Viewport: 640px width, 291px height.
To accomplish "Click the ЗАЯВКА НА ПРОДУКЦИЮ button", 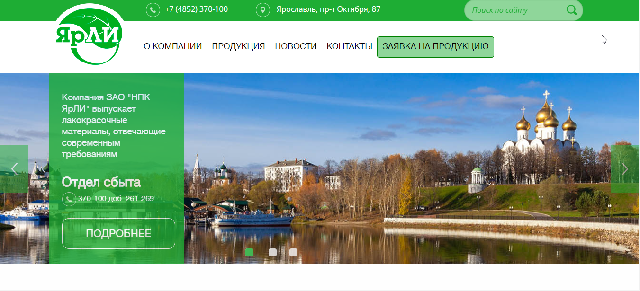I will pyautogui.click(x=435, y=47).
